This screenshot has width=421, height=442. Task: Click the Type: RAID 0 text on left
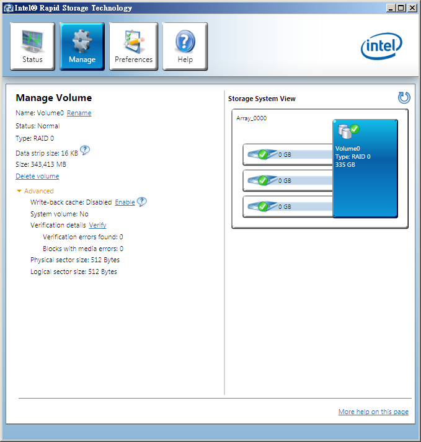(35, 138)
